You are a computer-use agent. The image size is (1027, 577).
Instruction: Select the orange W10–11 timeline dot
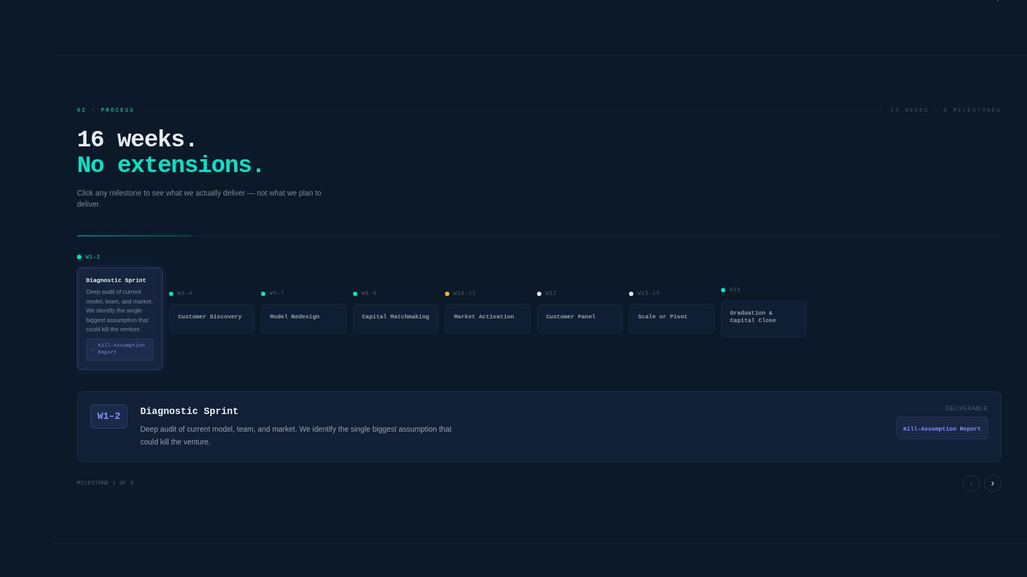(x=447, y=294)
